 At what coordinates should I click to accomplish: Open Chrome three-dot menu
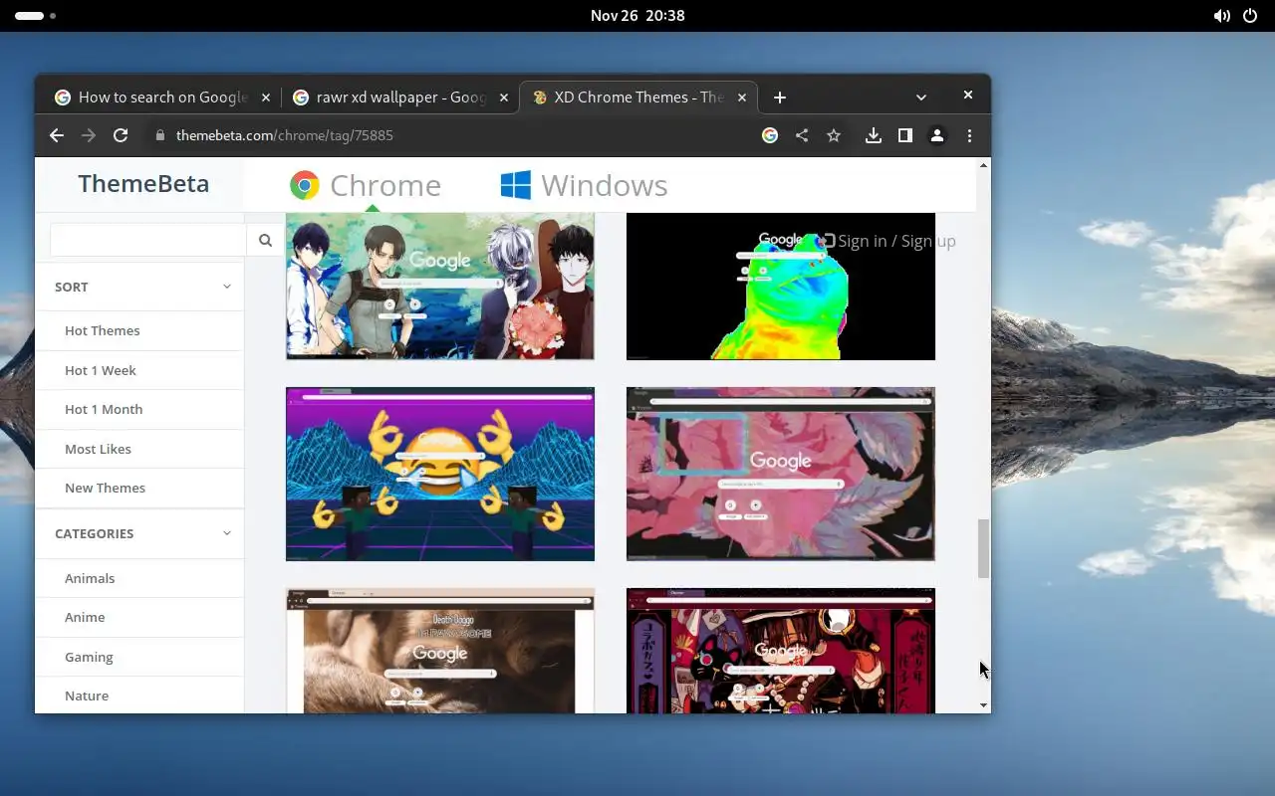(x=969, y=135)
